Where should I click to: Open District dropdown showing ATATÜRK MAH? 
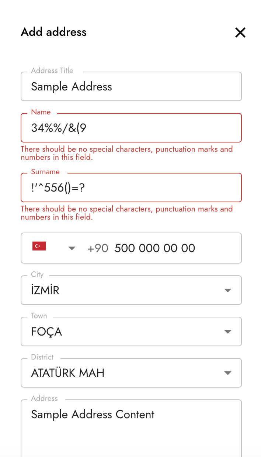tap(122, 373)
